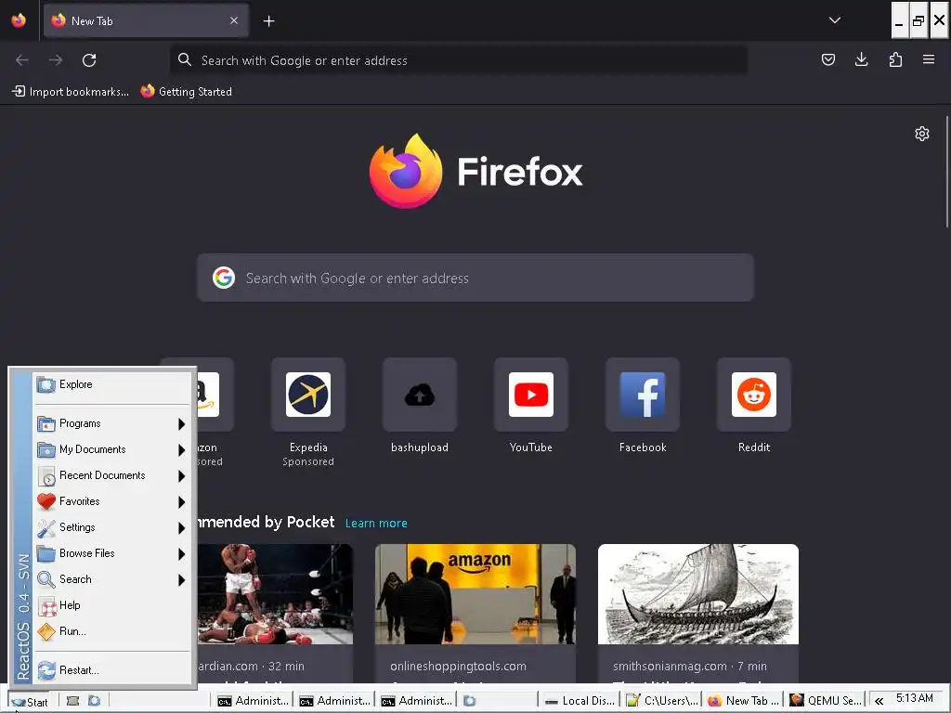Select Programs in the Start menu
The image size is (951, 713).
click(112, 423)
